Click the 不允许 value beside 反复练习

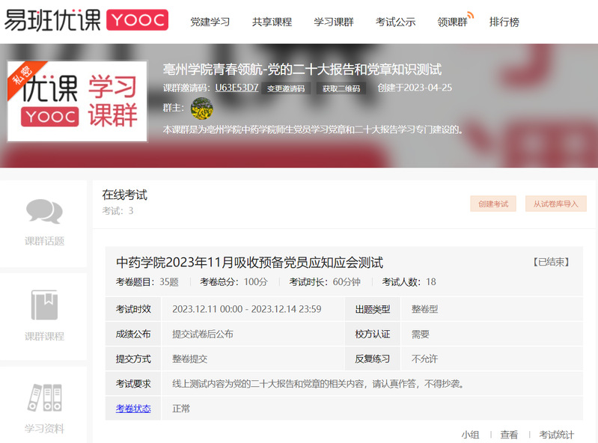[424, 359]
